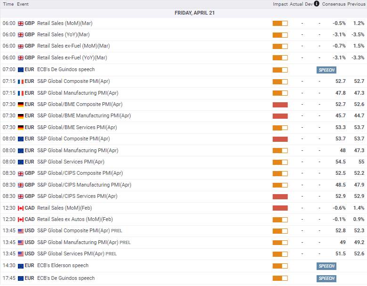Viewport: 367px width, 286px height.
Task: Click US flag on Services PMI PREL row
Action: pos(21,253)
